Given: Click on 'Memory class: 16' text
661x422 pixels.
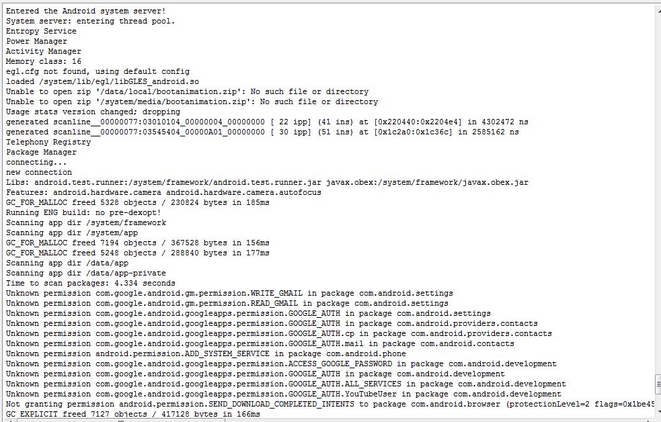Looking at the screenshot, I should [44, 61].
